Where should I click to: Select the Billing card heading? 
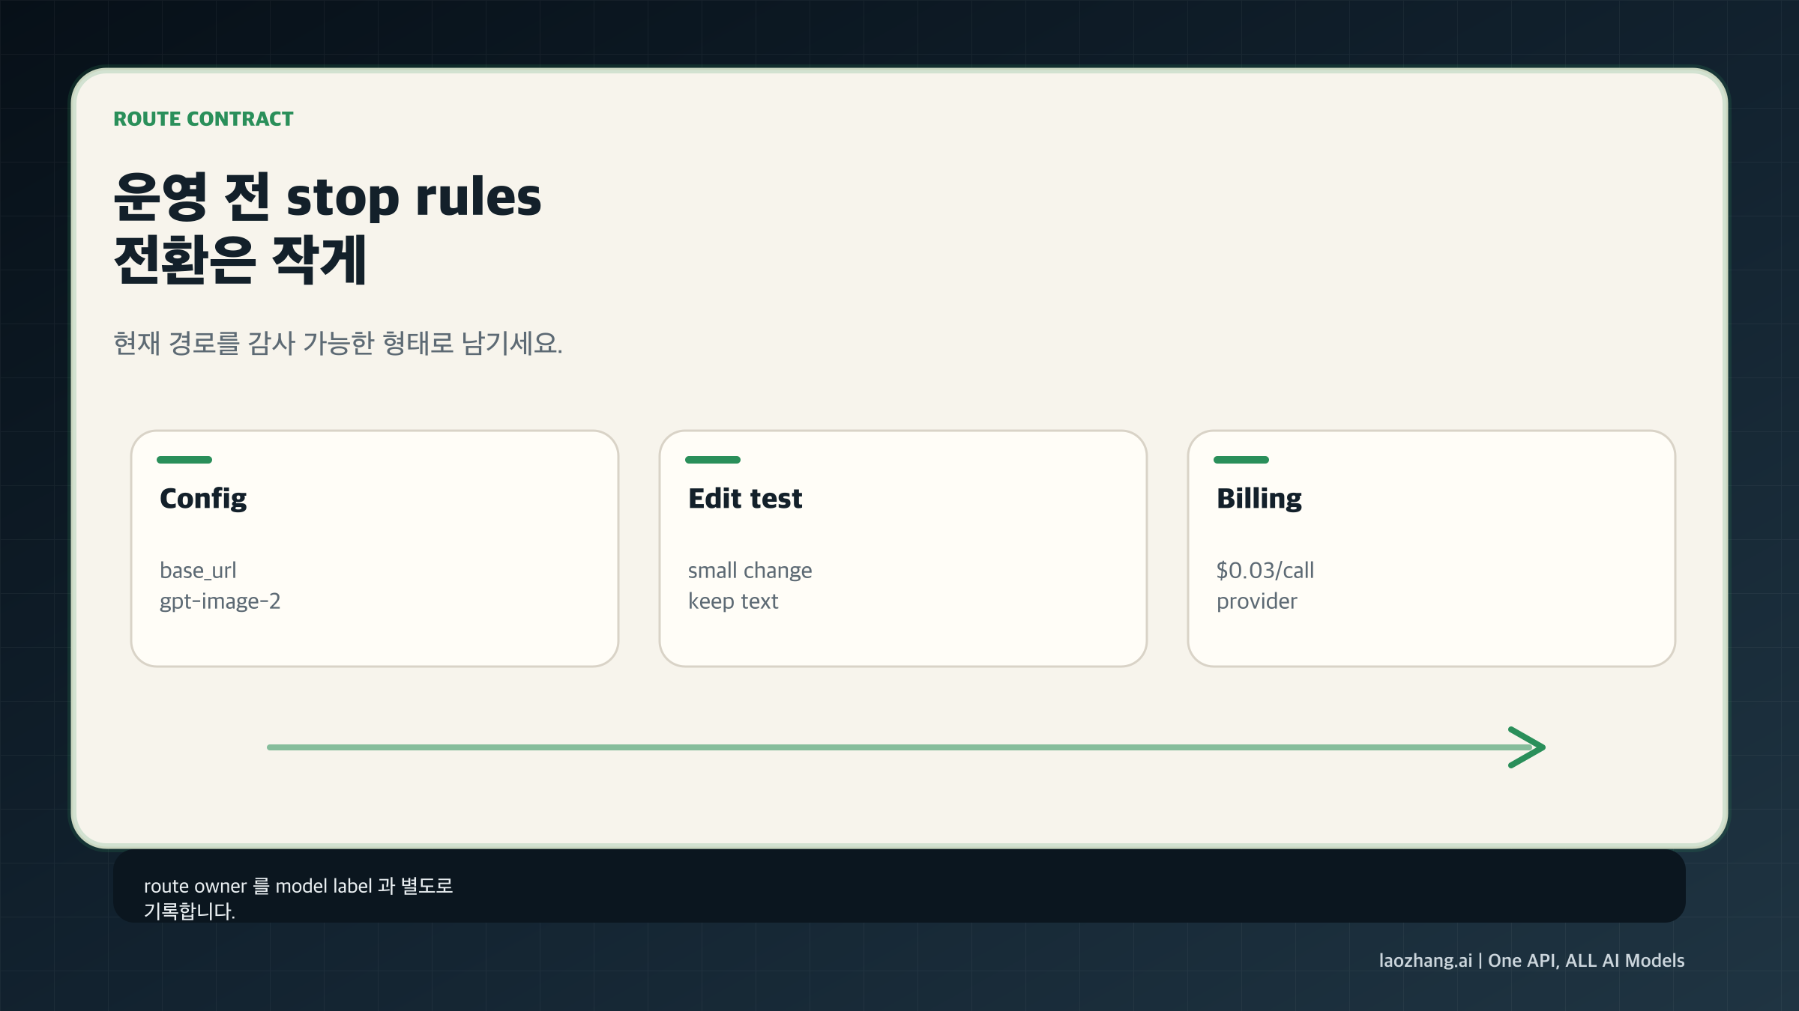pyautogui.click(x=1259, y=499)
